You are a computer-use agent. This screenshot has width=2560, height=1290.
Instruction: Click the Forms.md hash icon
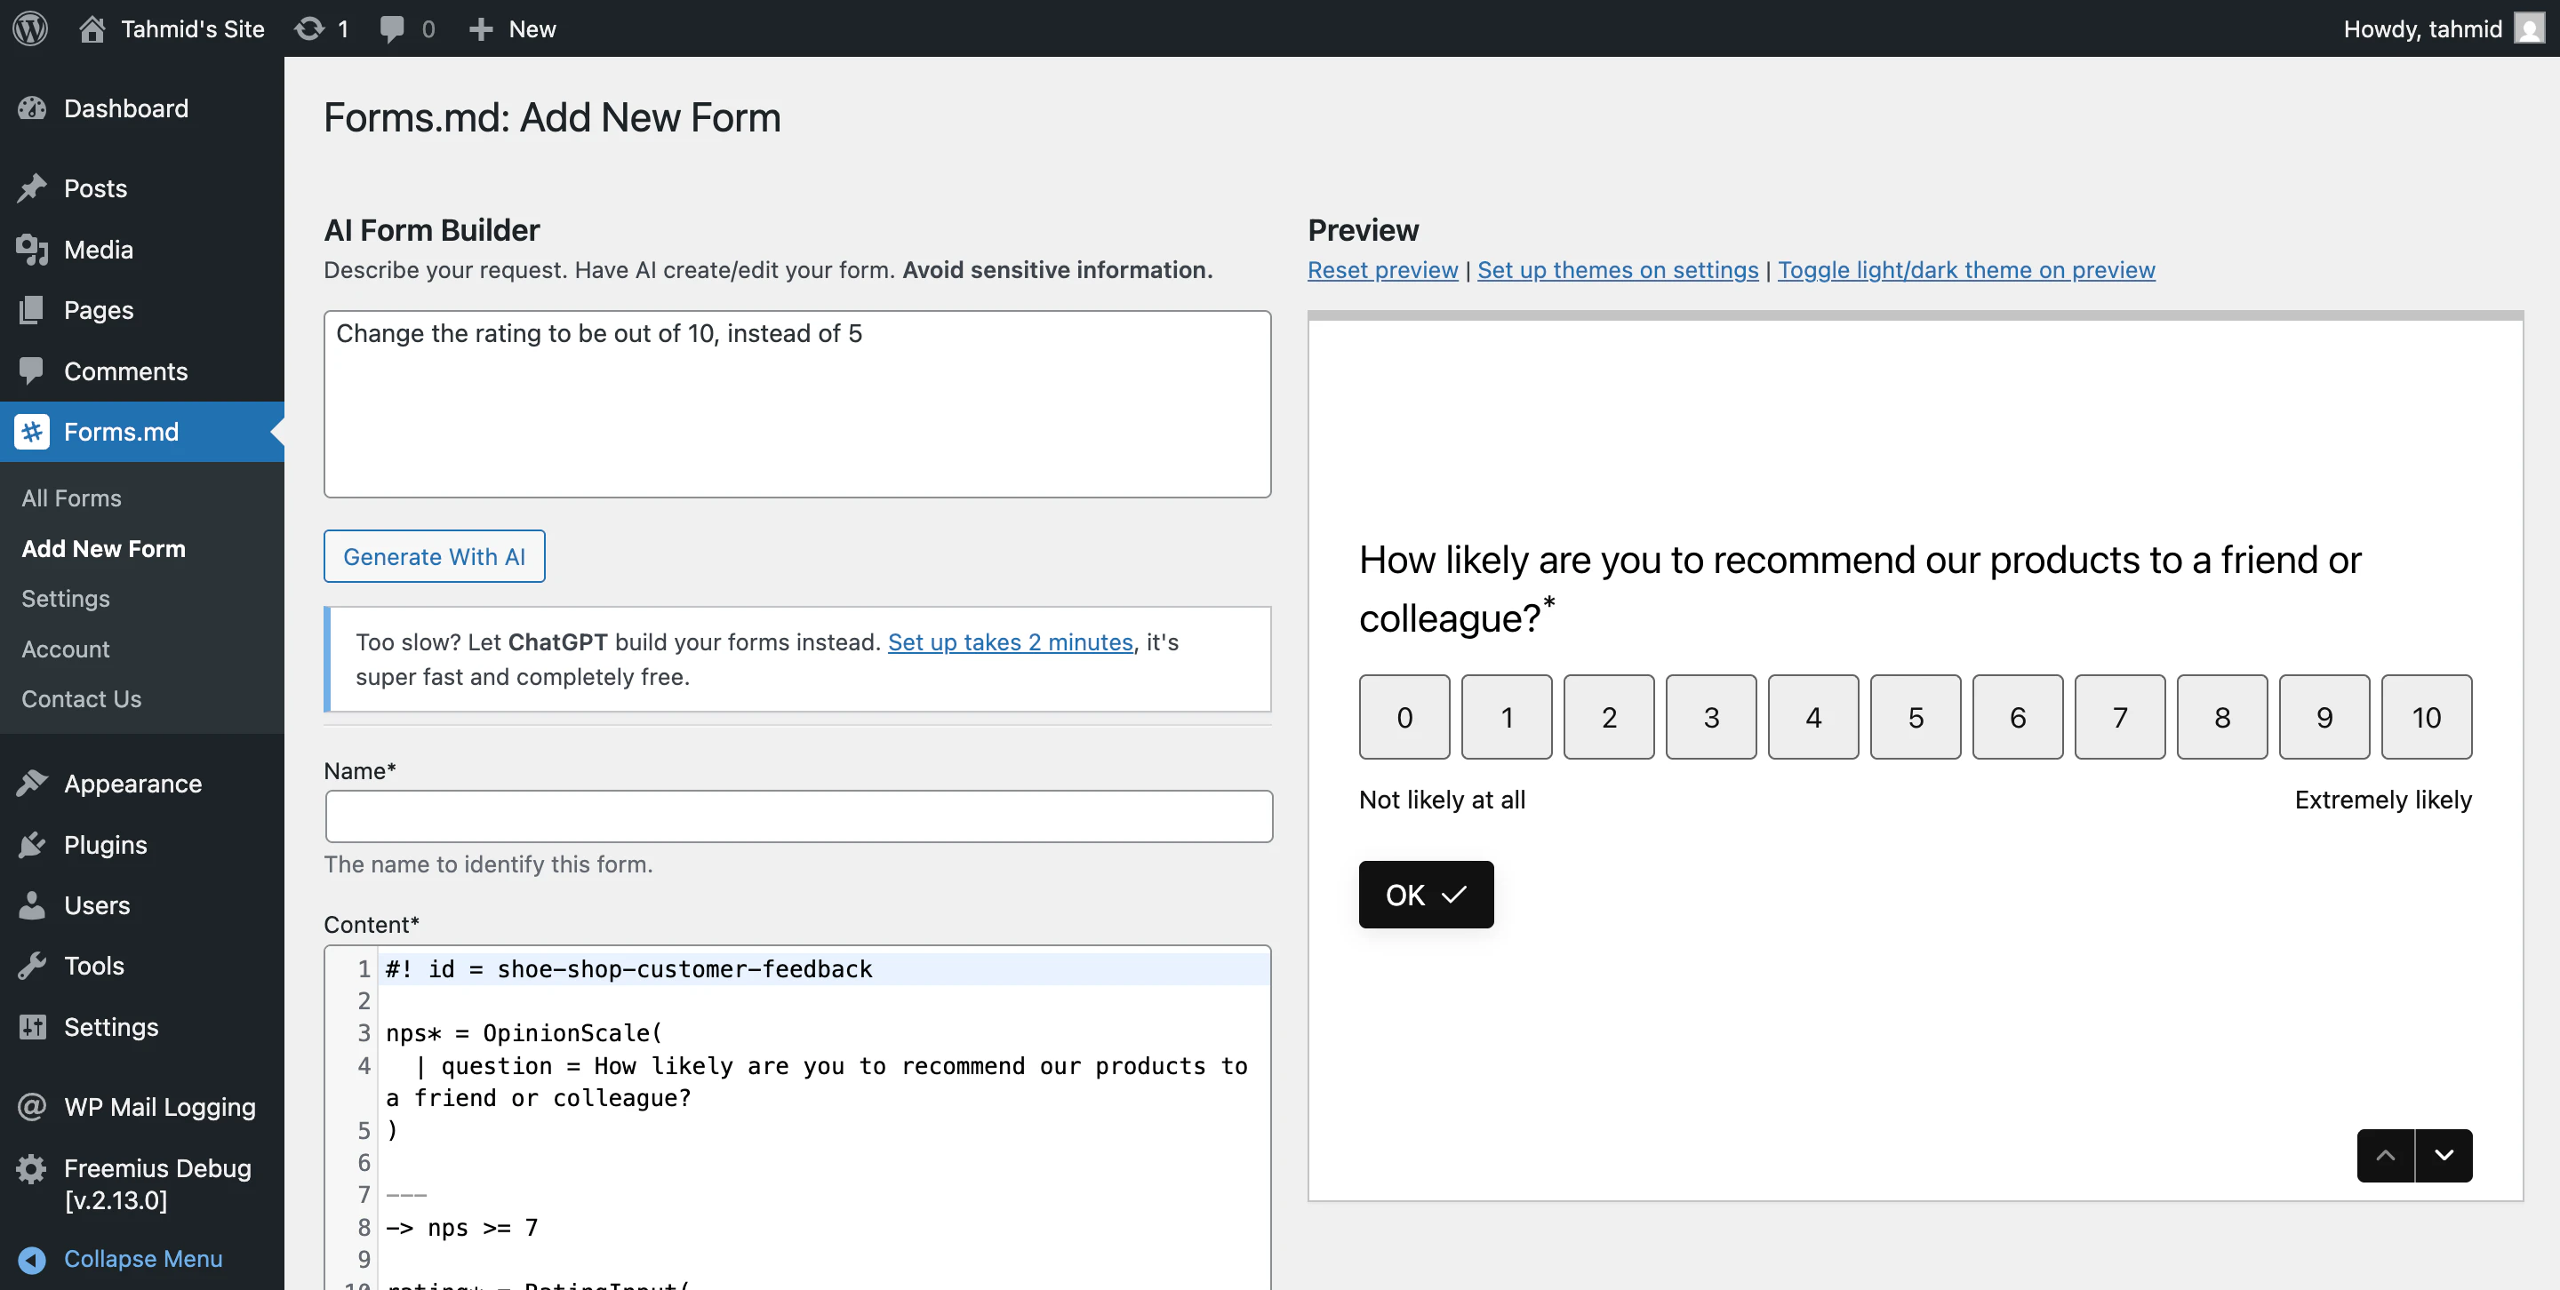pos(32,432)
